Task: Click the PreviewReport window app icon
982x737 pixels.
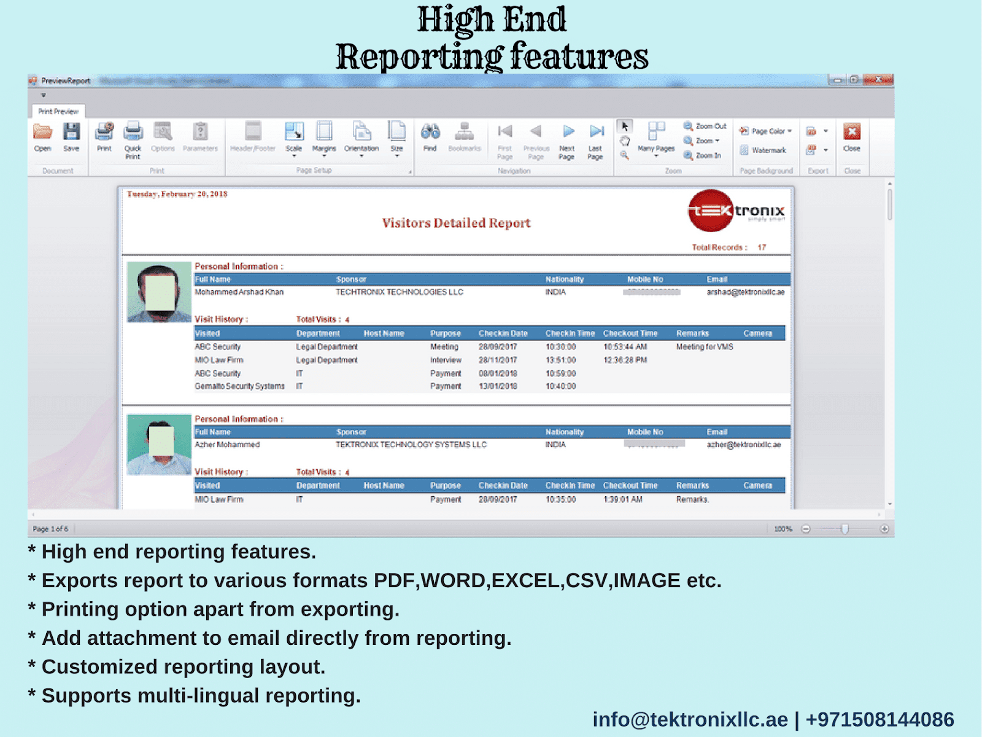Action: (x=33, y=80)
